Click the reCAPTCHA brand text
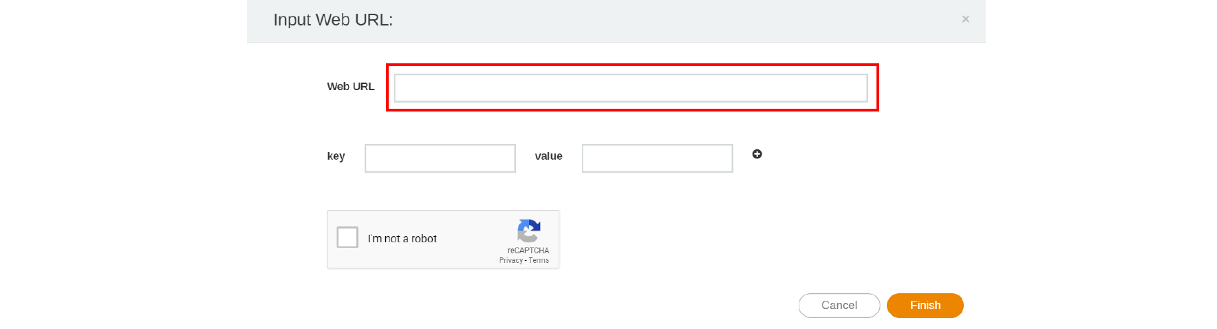Viewport: 1217px width, 329px height. coord(528,251)
